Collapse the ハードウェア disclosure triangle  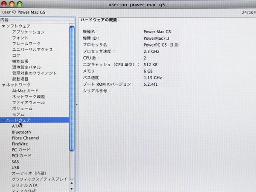tap(3, 120)
